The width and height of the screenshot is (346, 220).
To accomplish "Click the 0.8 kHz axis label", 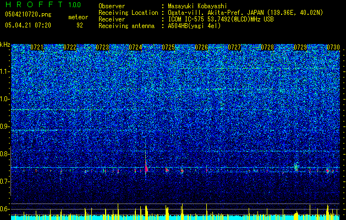I will [5, 154].
